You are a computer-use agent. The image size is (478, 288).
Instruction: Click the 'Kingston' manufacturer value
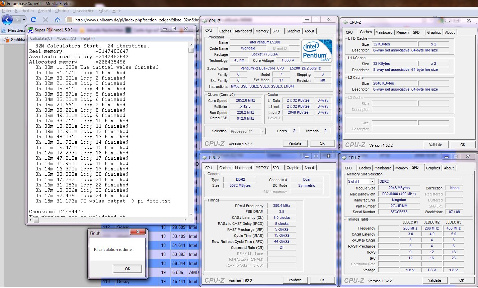(399, 200)
